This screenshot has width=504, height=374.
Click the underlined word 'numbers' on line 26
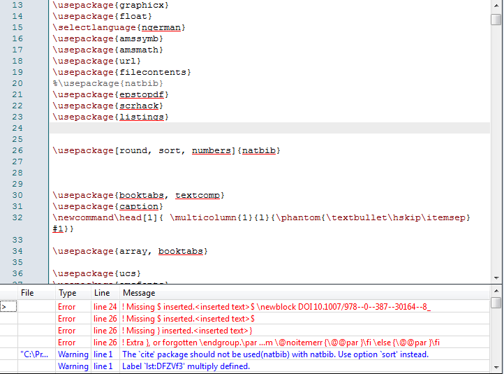pos(212,150)
